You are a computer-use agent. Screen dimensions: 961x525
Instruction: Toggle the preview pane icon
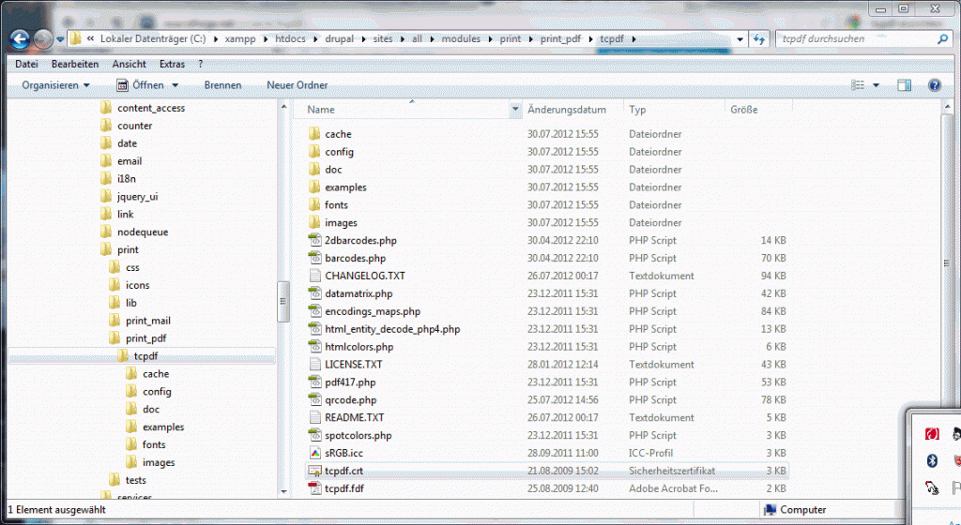(904, 84)
